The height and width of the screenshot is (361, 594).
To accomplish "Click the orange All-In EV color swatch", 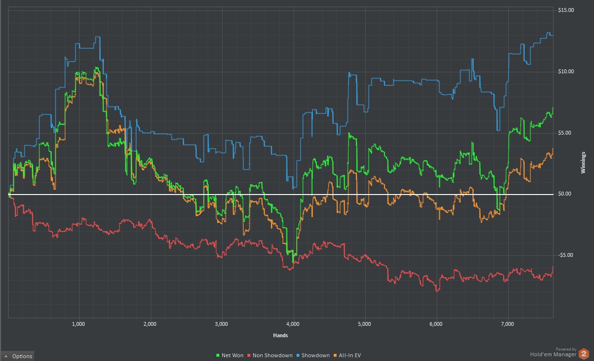I will [336, 356].
